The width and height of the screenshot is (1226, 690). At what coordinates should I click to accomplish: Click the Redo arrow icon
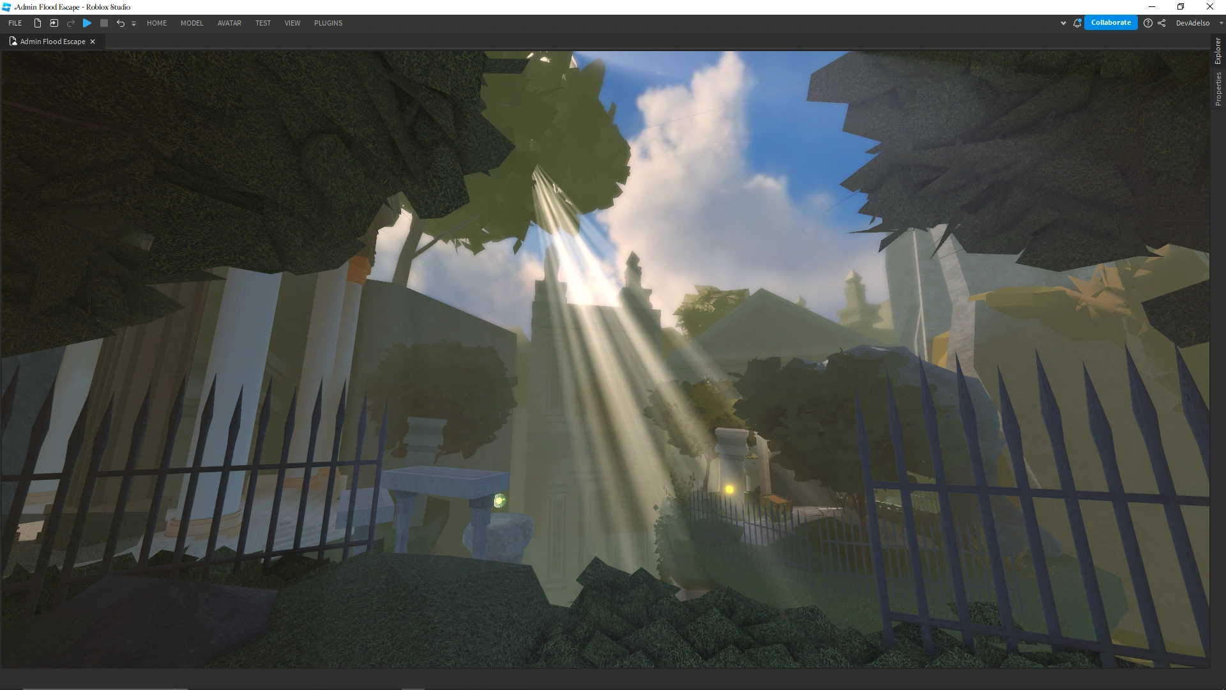71,23
